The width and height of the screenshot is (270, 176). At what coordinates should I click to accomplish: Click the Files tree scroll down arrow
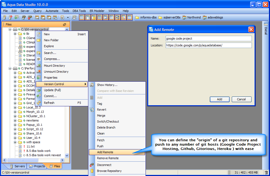[67, 155]
